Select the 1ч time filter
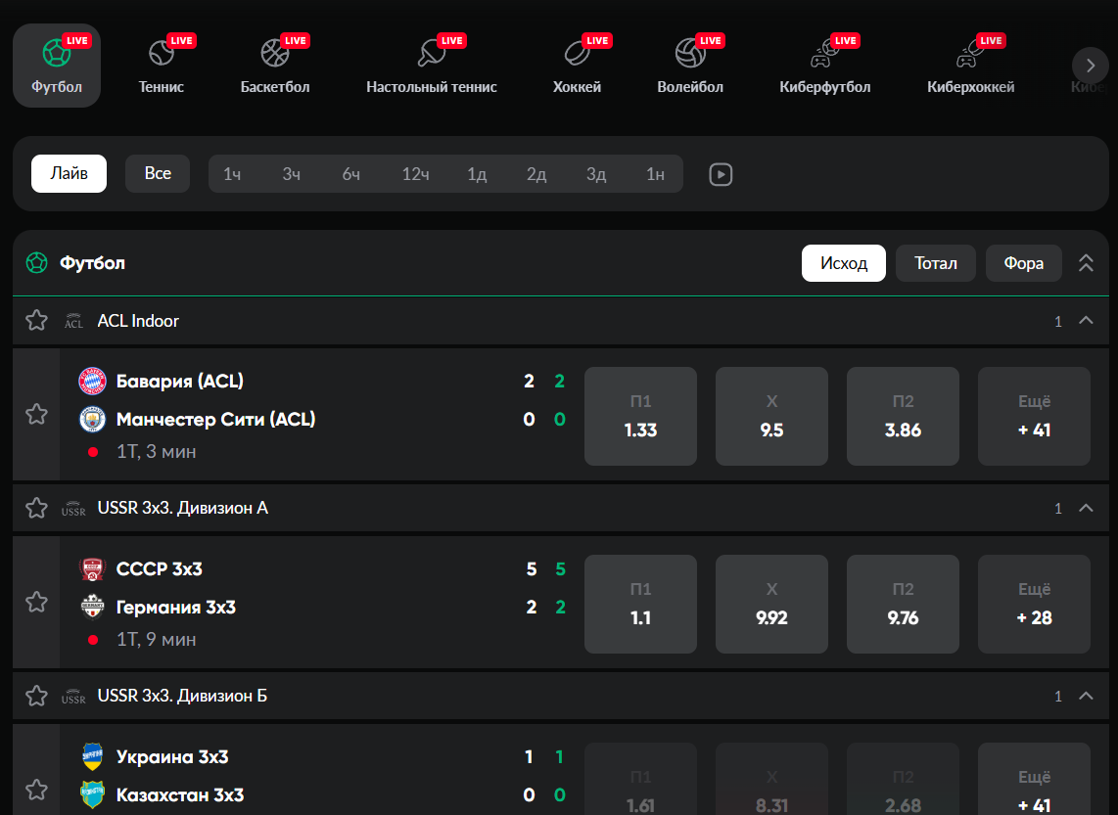 [x=232, y=174]
